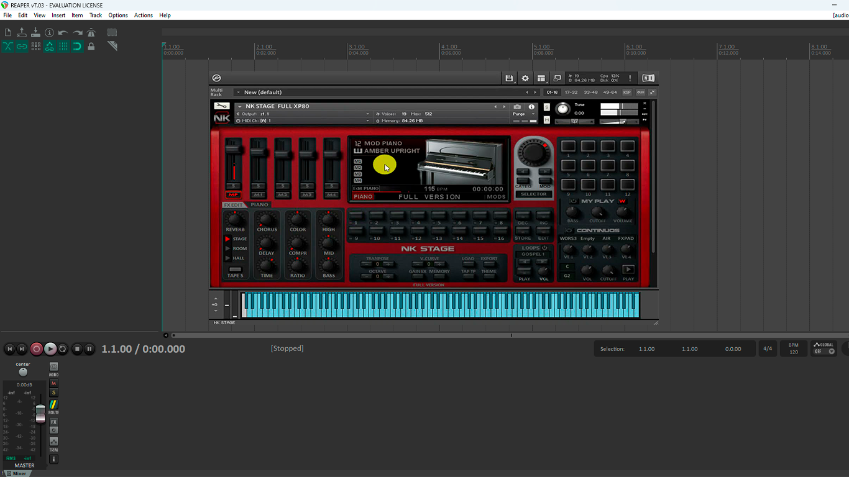Image resolution: width=849 pixels, height=477 pixels.
Task: Open the Actions menu
Action: tap(144, 15)
